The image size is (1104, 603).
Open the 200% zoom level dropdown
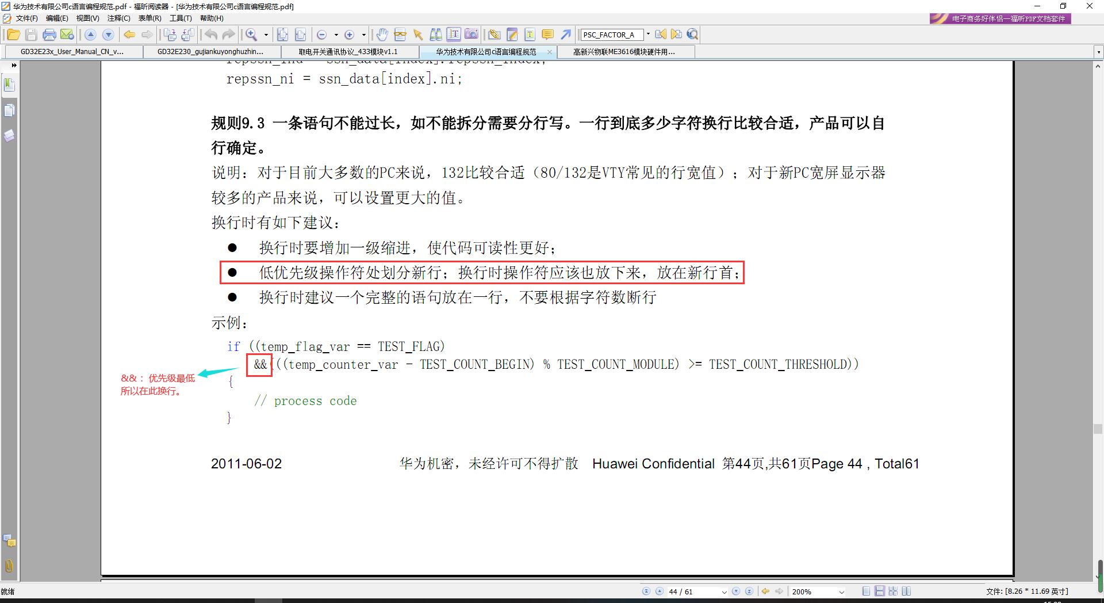842,591
